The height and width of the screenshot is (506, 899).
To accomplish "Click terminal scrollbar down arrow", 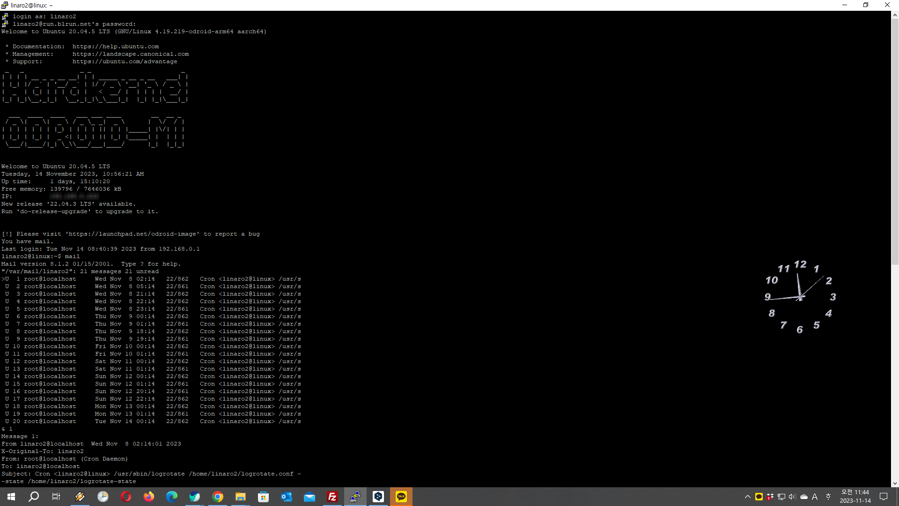I will click(x=895, y=484).
